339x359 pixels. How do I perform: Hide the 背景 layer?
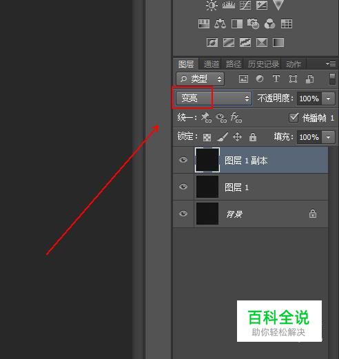[x=183, y=214]
